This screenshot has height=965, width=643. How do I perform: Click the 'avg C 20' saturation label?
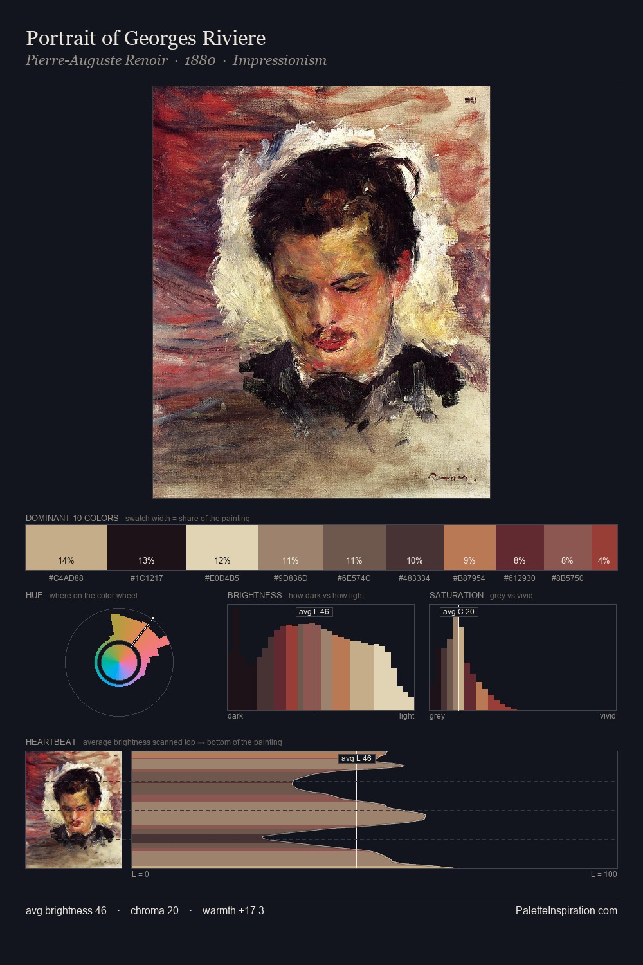[458, 612]
